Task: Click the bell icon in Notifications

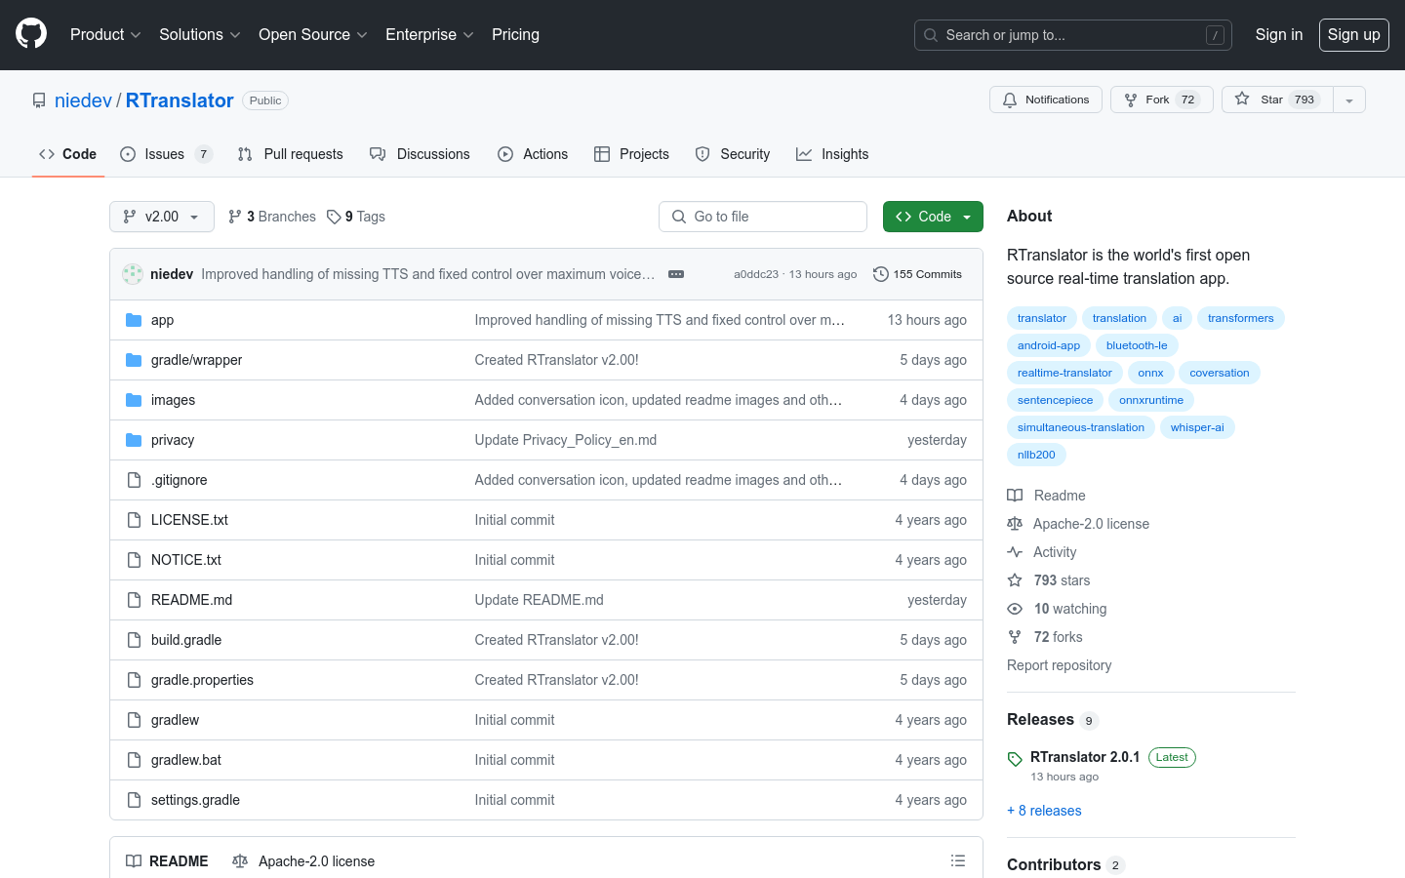Action: click(1010, 100)
